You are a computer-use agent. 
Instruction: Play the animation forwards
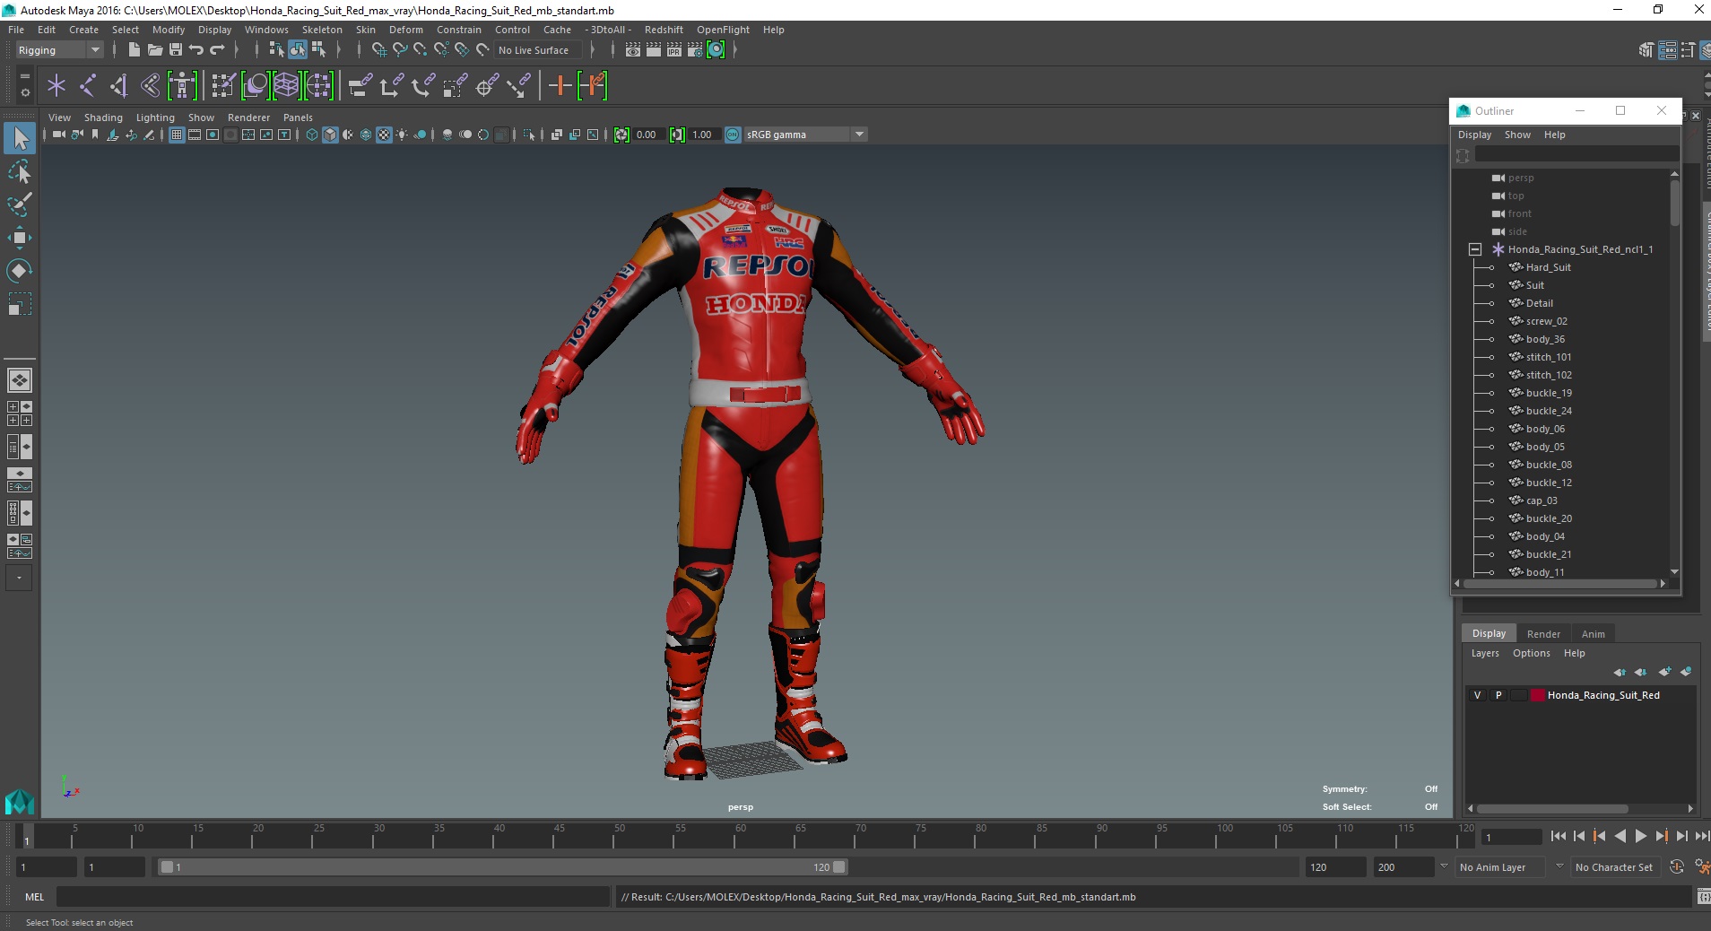pyautogui.click(x=1640, y=836)
